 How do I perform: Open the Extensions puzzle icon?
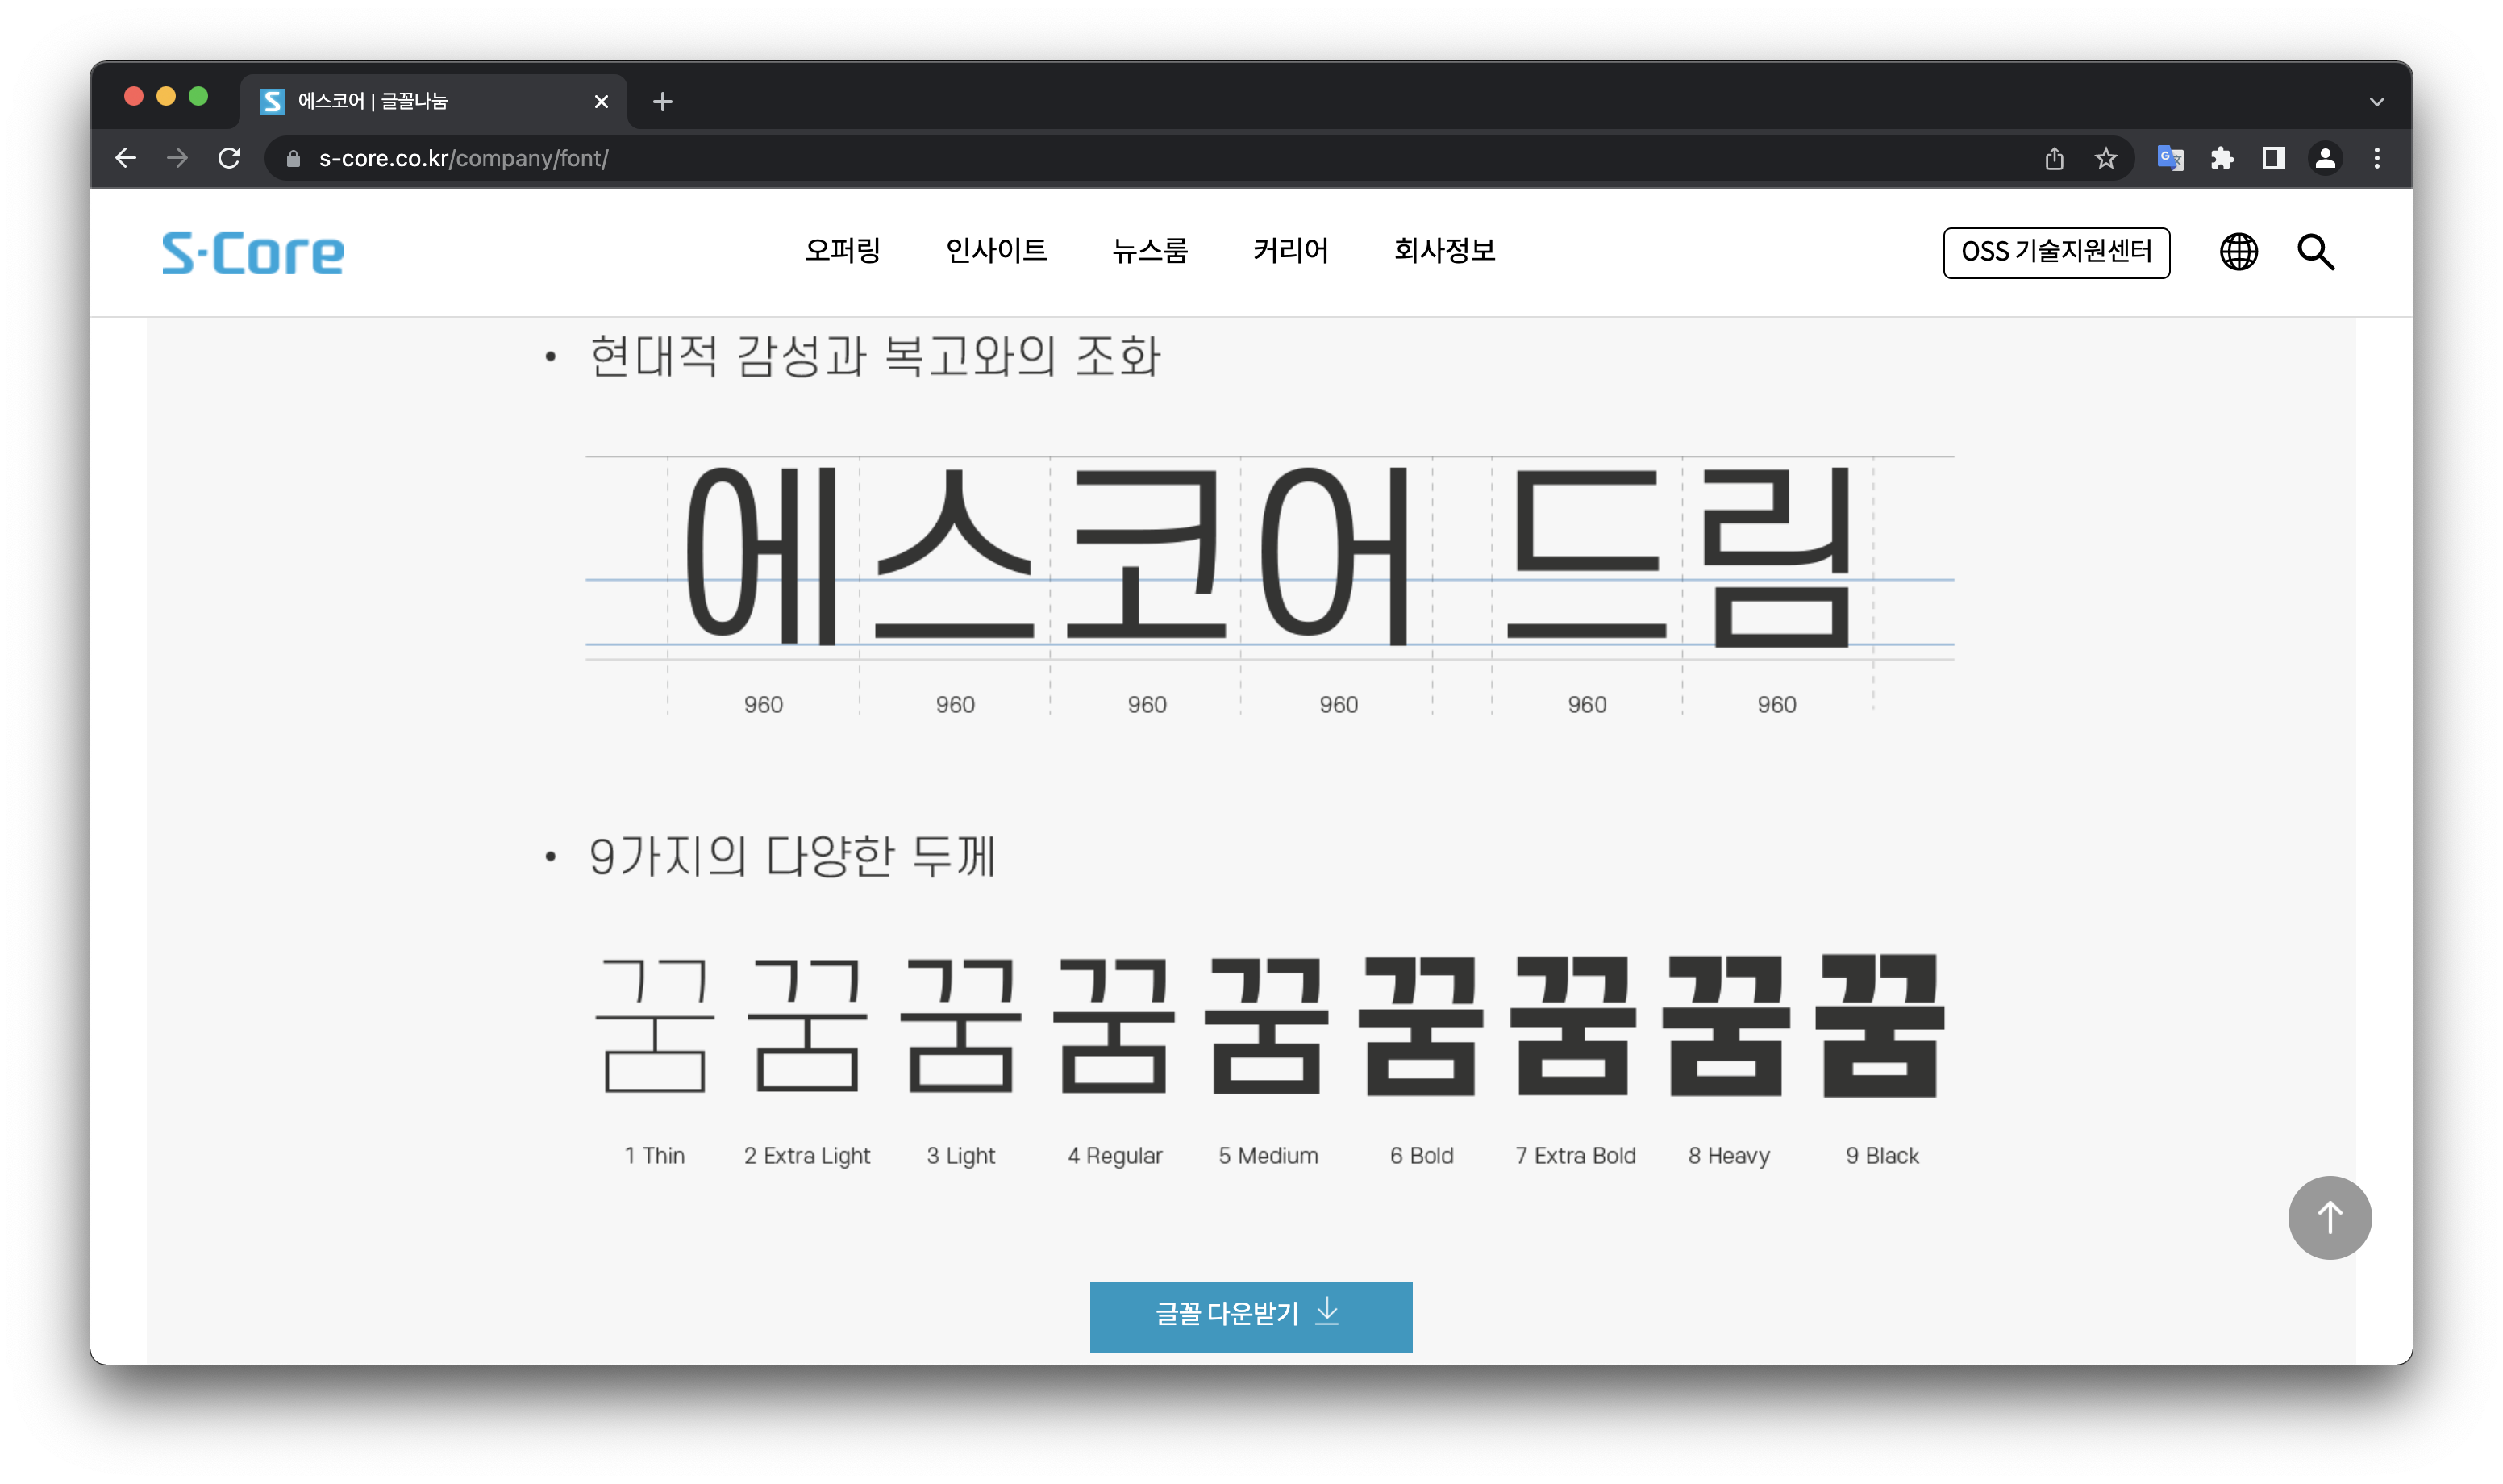[x=2221, y=158]
